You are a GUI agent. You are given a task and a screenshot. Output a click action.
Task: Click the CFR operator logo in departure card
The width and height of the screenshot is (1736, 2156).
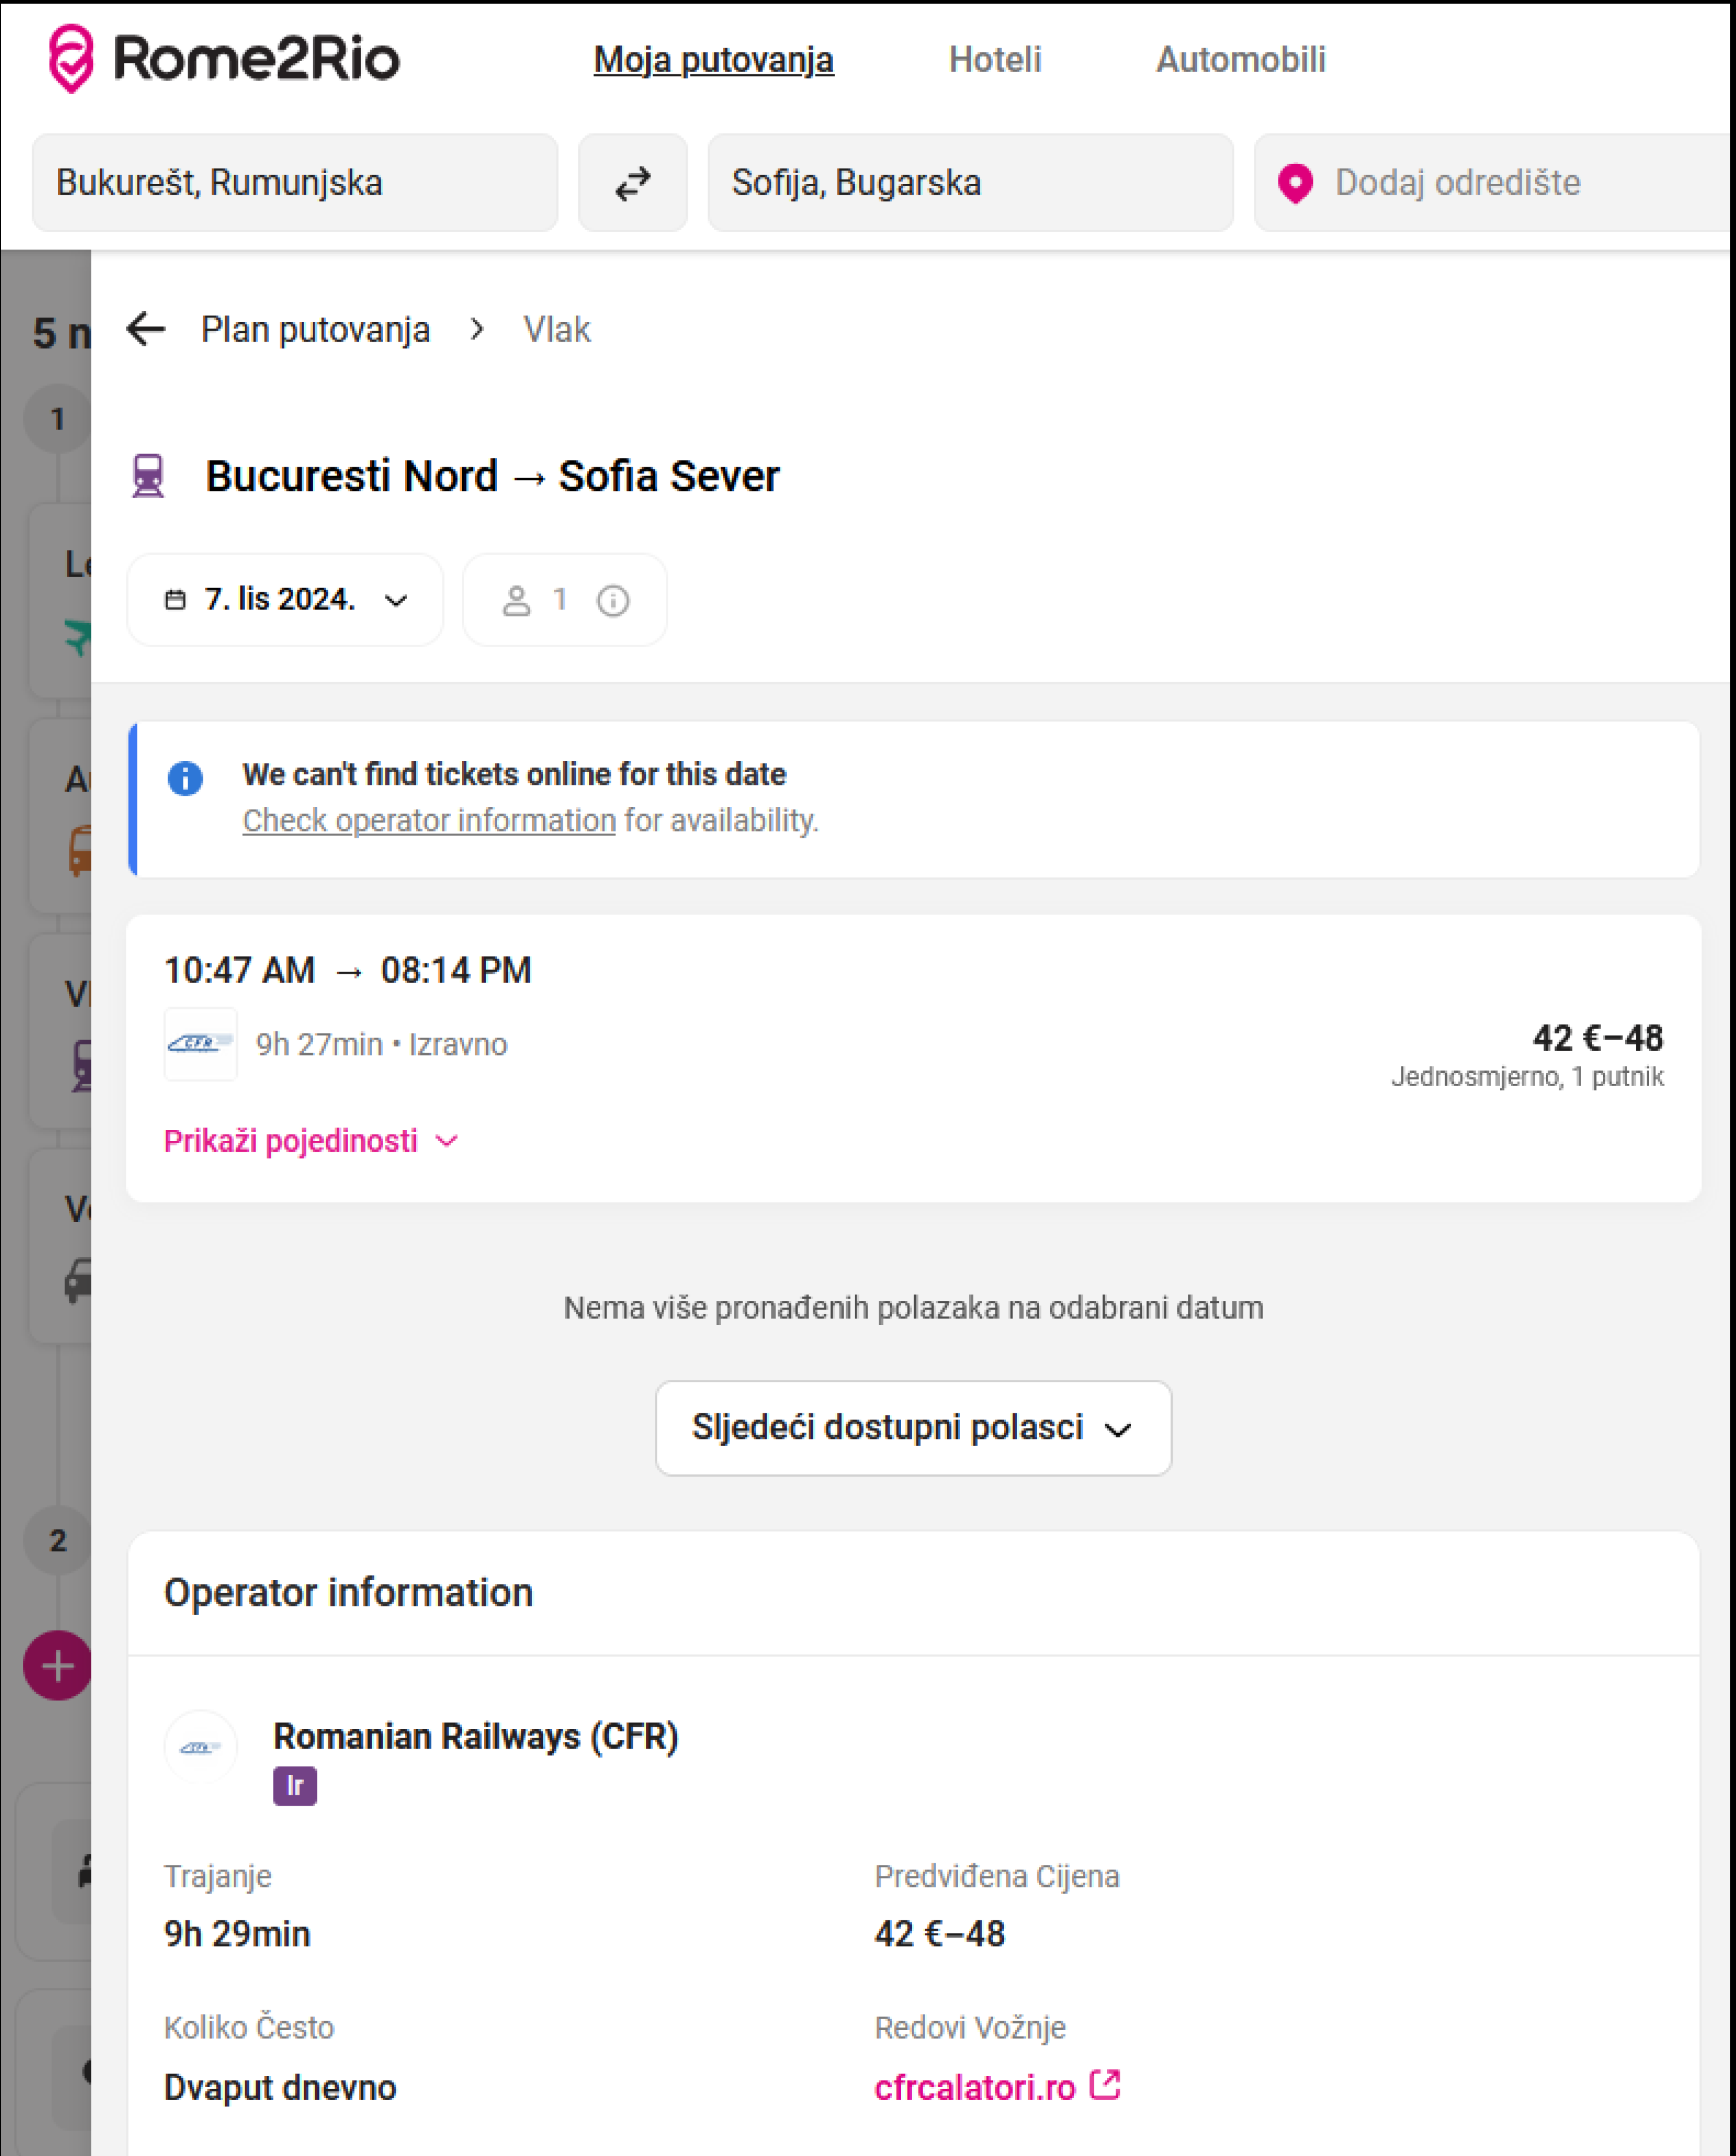(x=200, y=1043)
